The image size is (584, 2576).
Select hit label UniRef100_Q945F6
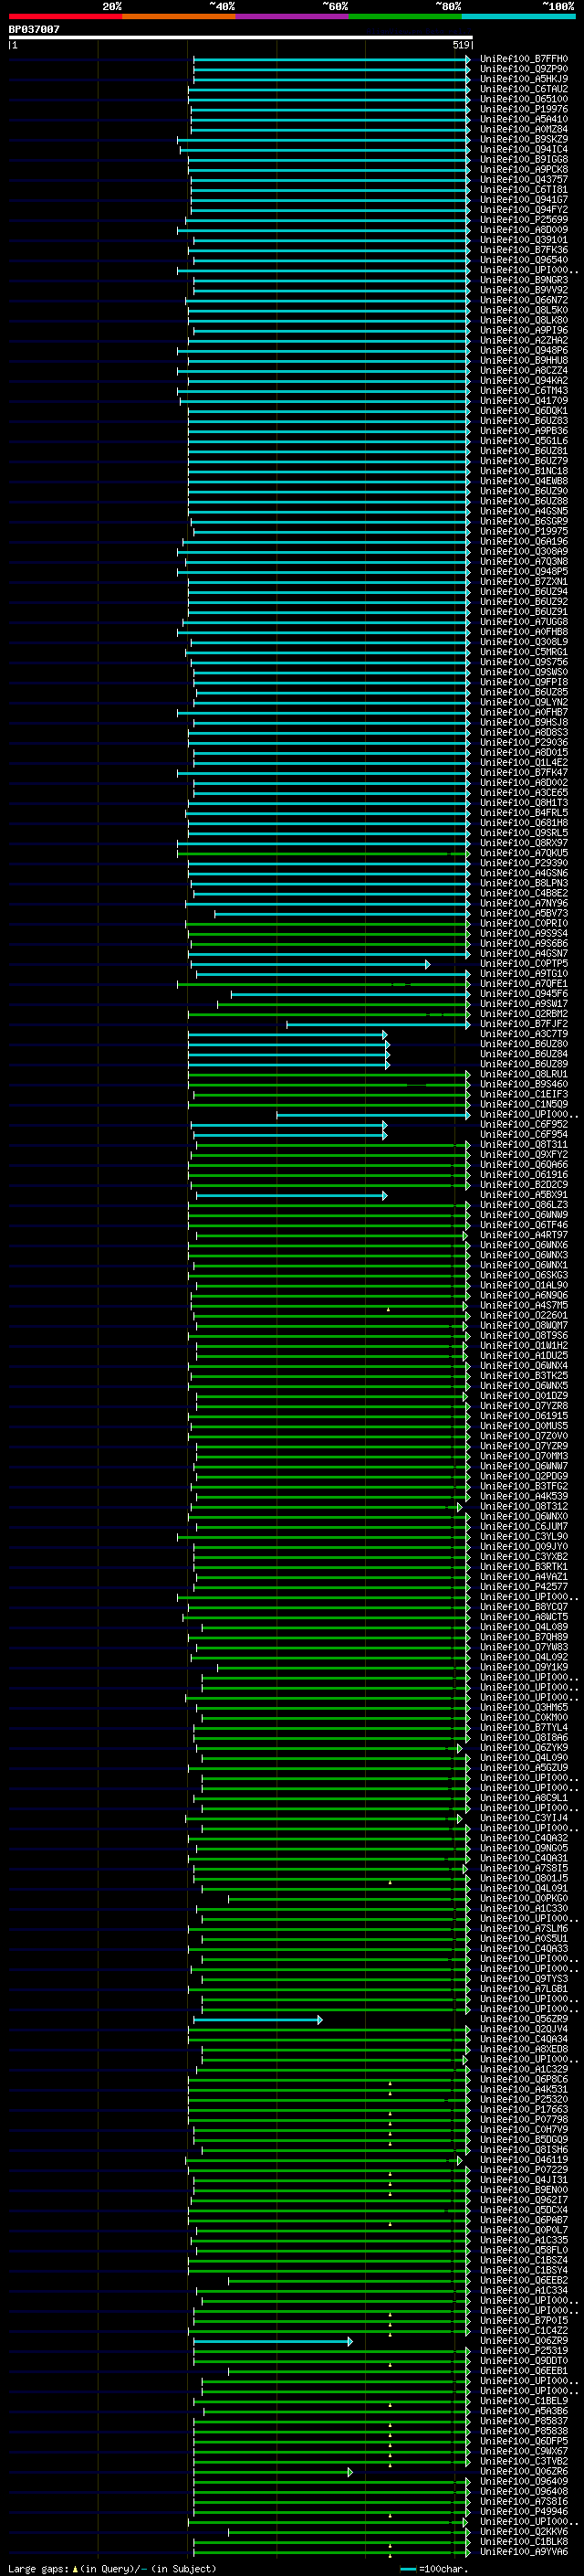pyautogui.click(x=524, y=994)
